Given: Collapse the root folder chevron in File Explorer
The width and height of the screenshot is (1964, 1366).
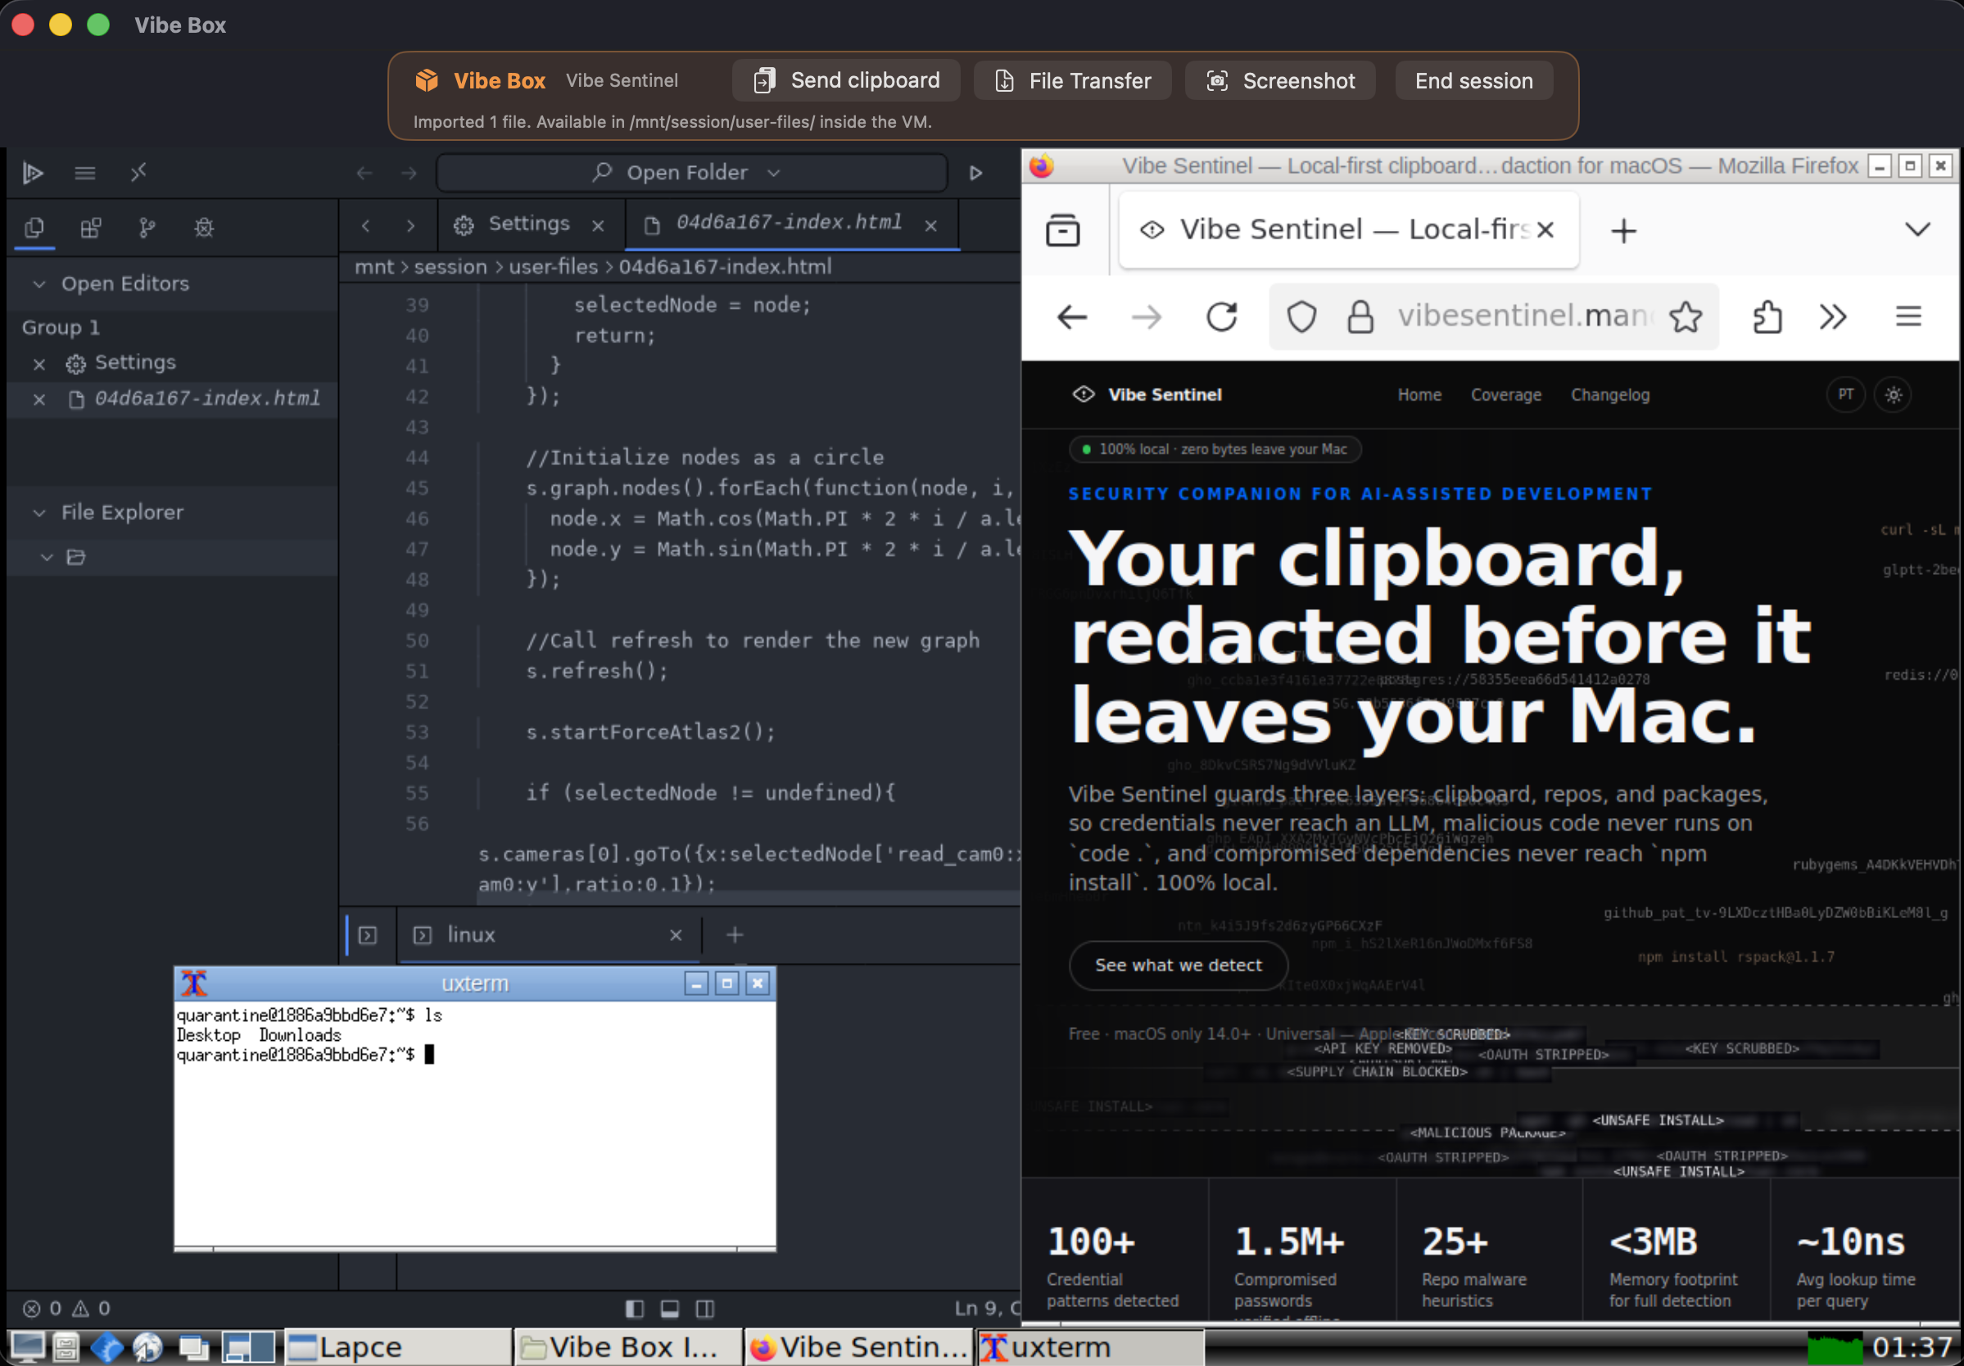Looking at the screenshot, I should click(x=47, y=558).
